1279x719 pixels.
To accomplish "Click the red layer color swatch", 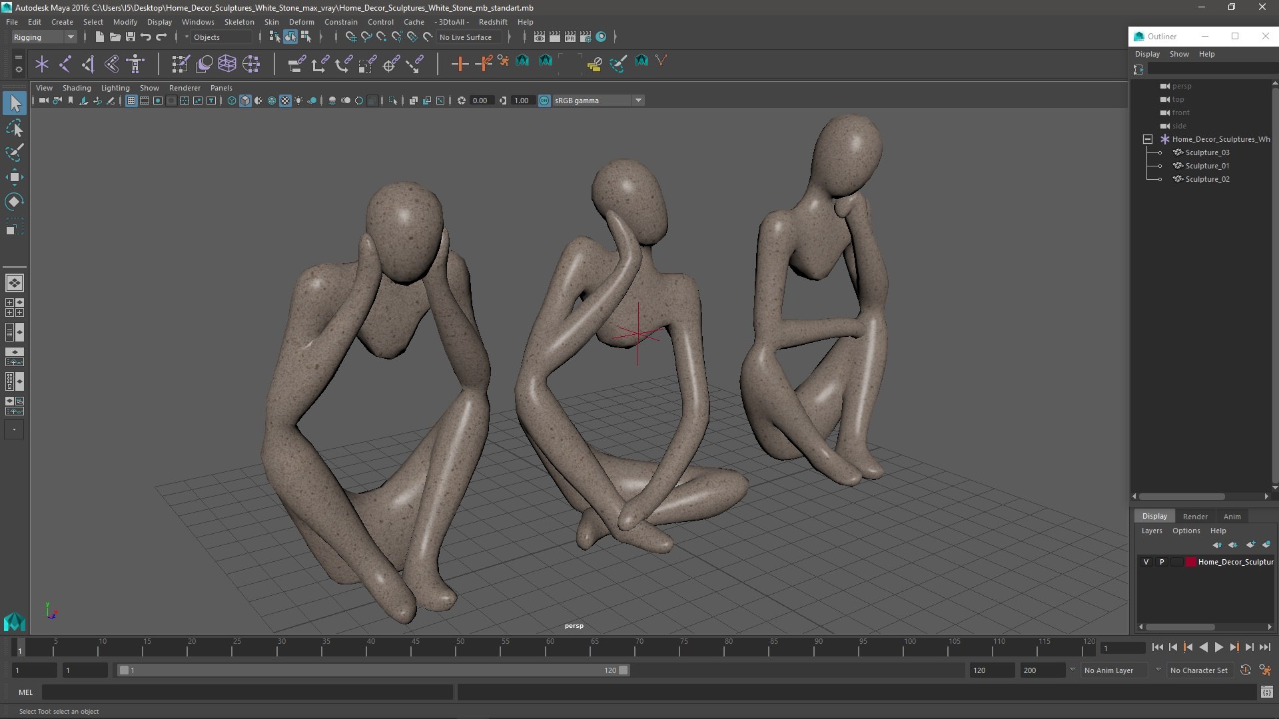I will point(1190,562).
